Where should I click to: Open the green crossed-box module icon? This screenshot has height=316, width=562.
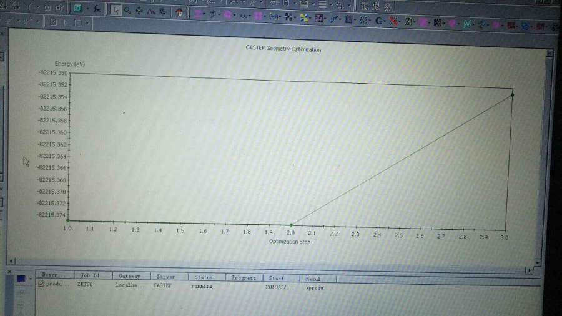(x=408, y=22)
